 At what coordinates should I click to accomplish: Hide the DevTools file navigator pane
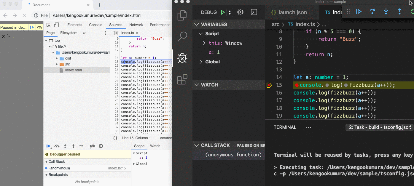[x=115, y=33]
